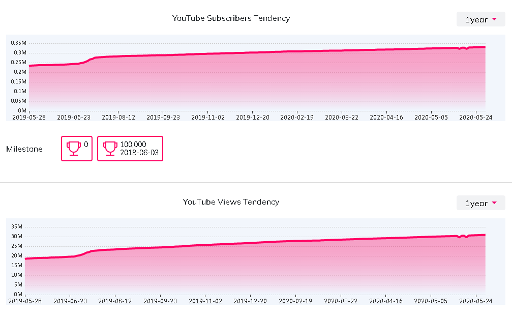Select 2020-05-24 on the views chart axis
512x316 pixels.
point(476,301)
